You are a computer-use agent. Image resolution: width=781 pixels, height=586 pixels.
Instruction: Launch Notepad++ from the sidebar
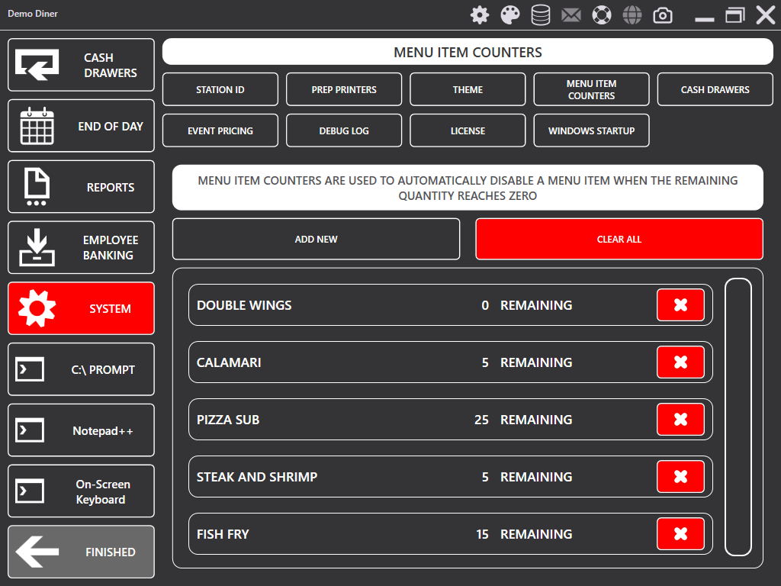click(81, 430)
